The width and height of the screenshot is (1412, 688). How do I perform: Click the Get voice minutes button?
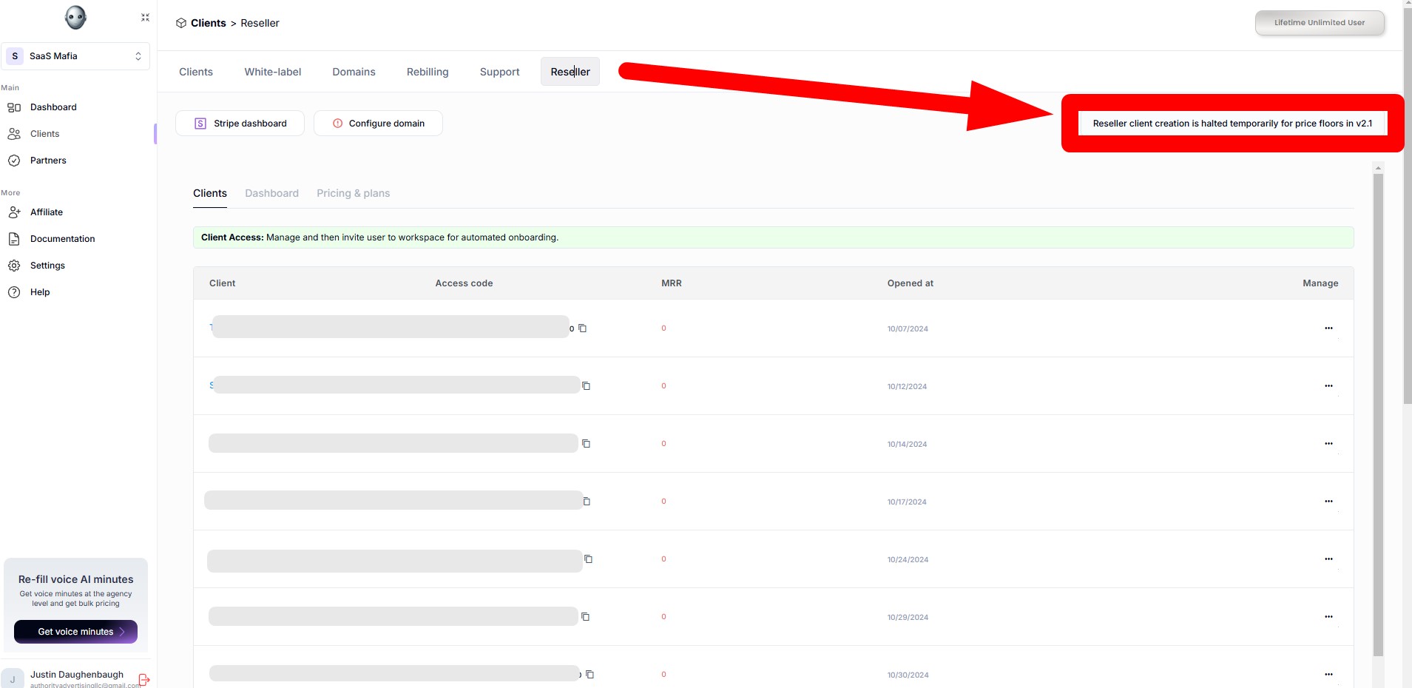coord(75,632)
